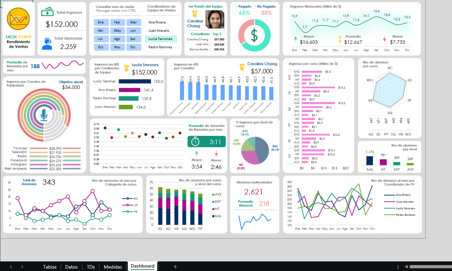Select the Mar month slicer button

click(x=133, y=22)
